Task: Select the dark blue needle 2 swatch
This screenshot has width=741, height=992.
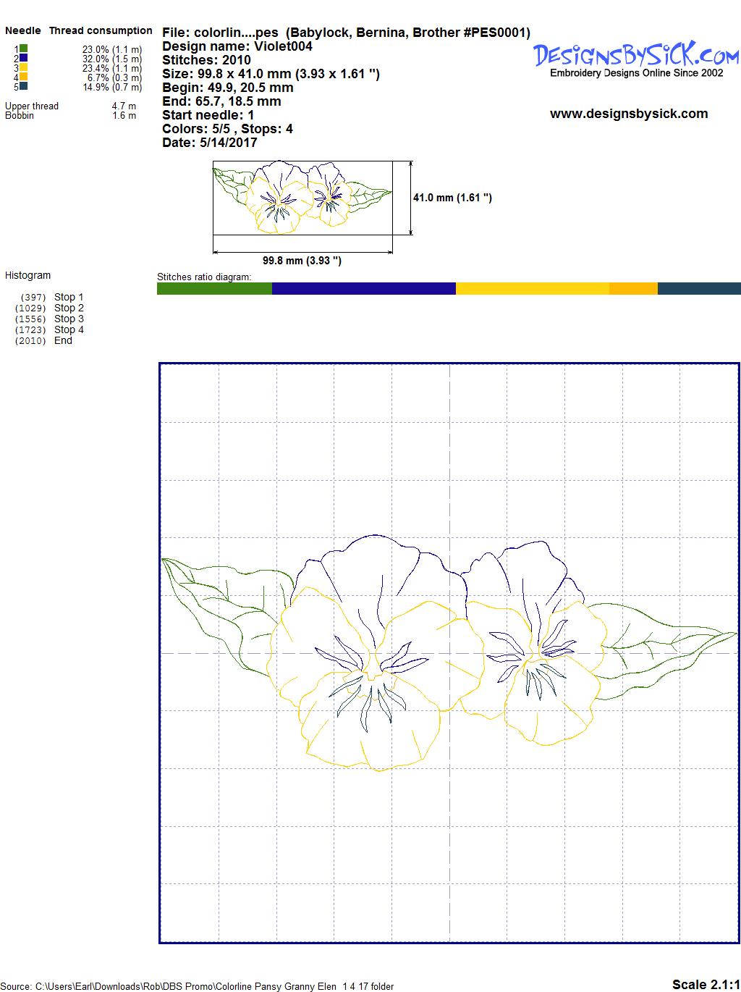Action: click(24, 58)
